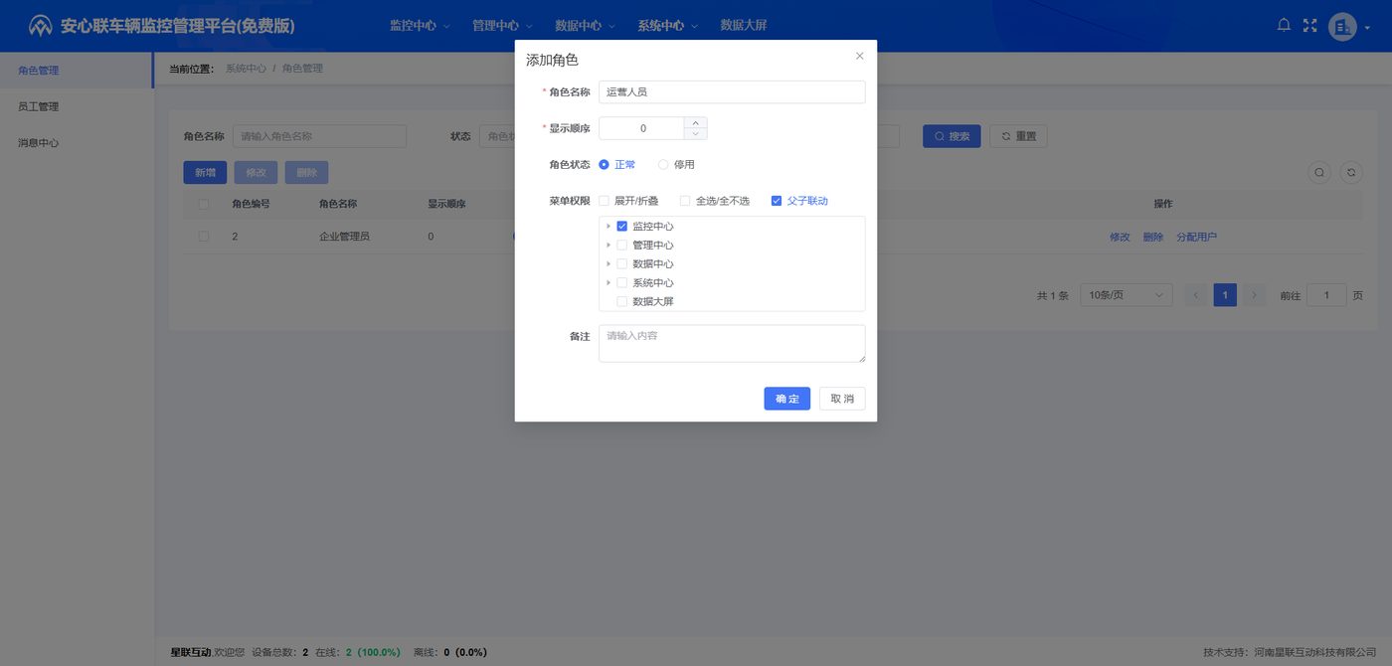The height and width of the screenshot is (666, 1392).
Task: Close the 添加角色 dialog
Action: pyautogui.click(x=860, y=56)
